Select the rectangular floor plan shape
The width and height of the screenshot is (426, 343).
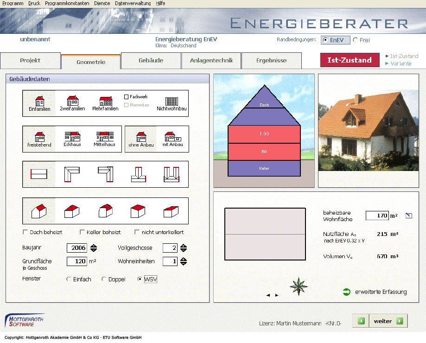pos(39,174)
